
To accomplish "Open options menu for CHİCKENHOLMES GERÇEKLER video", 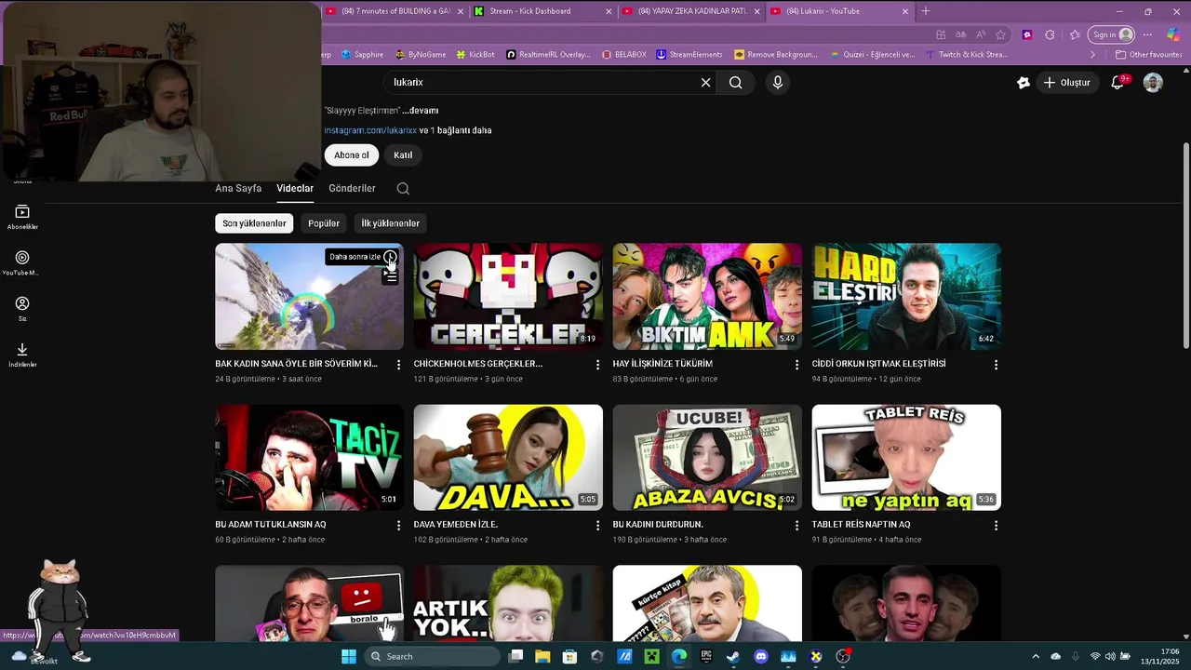I will (597, 365).
